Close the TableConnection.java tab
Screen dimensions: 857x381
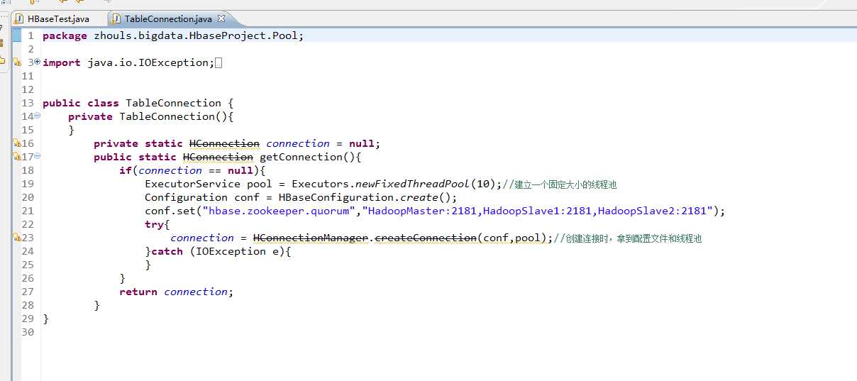point(221,18)
